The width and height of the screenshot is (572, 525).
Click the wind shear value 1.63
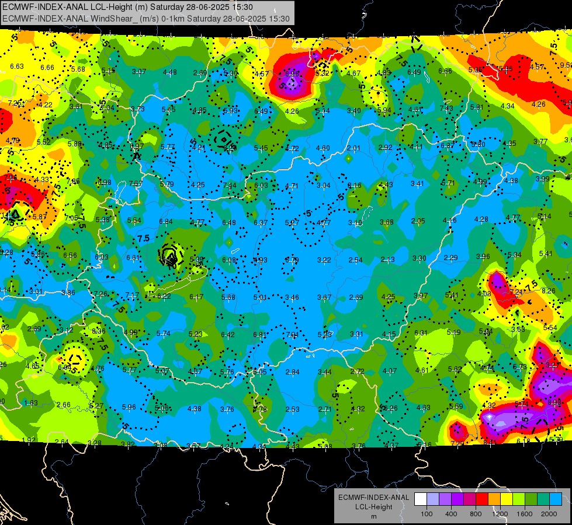coord(30,403)
